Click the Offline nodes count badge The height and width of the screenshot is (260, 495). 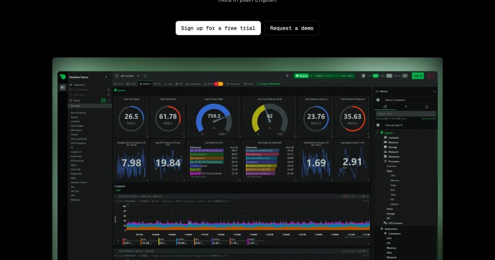point(405,76)
